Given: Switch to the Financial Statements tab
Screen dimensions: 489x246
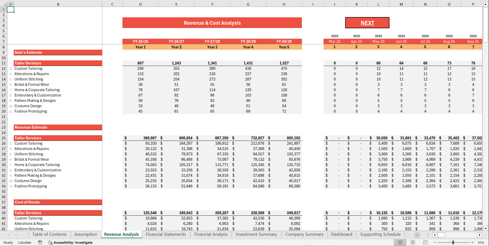Looking at the screenshot, I should tap(166, 234).
